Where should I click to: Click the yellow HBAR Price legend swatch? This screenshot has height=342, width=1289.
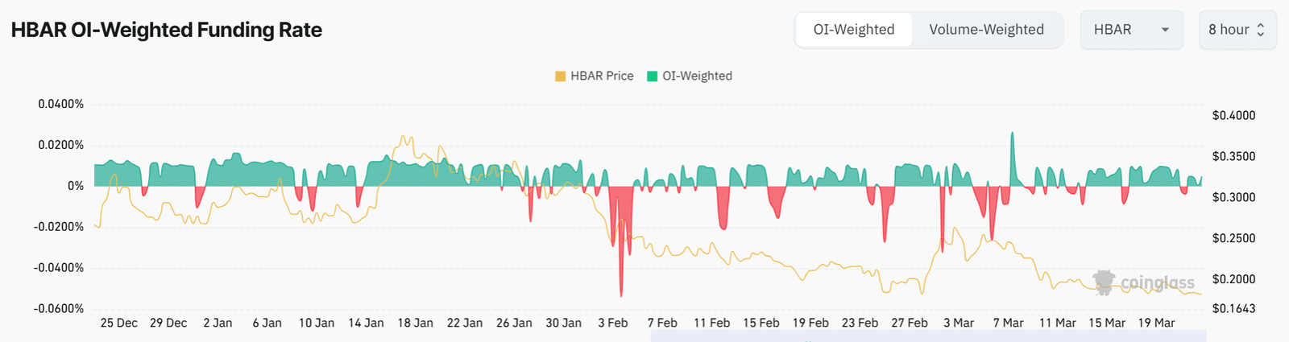[x=560, y=76]
